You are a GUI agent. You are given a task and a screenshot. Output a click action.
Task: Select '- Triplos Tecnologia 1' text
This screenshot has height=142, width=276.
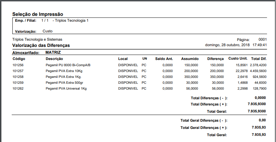70,21
